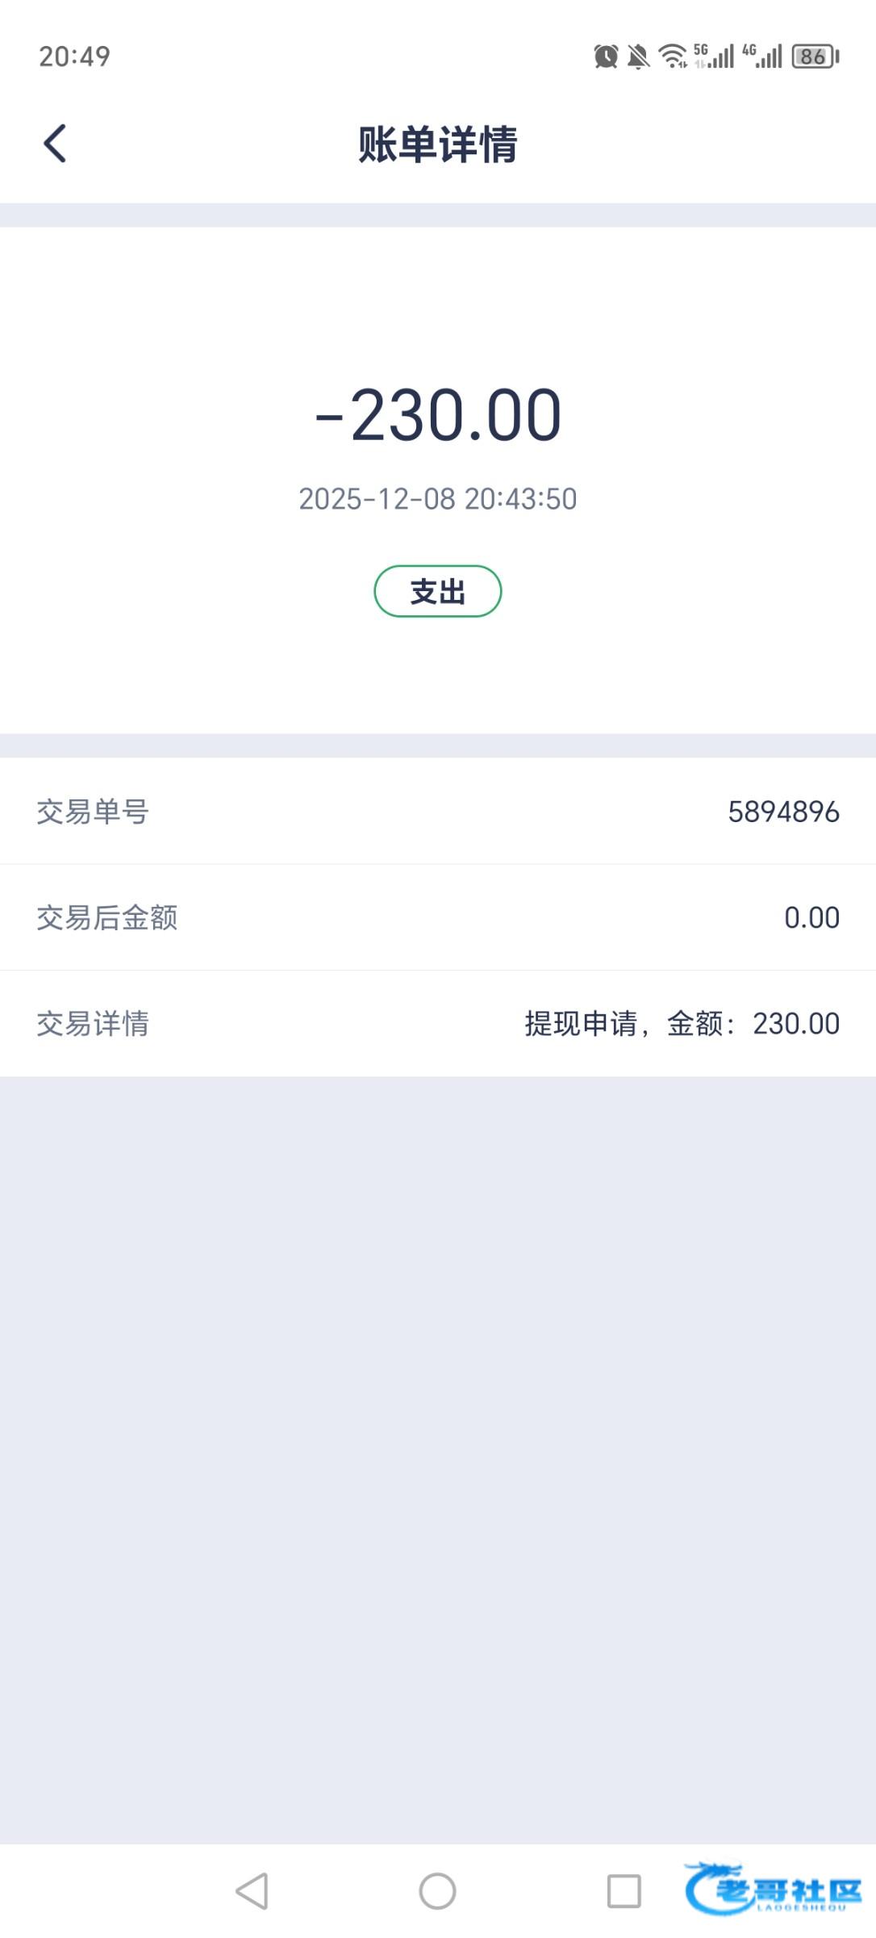
Task: Tap the 交易详情 row label
Action: (x=93, y=1023)
